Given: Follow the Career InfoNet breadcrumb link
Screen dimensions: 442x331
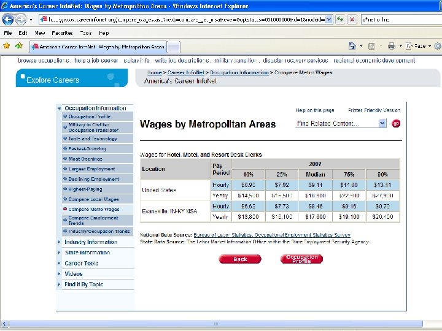Looking at the screenshot, I should (x=186, y=72).
